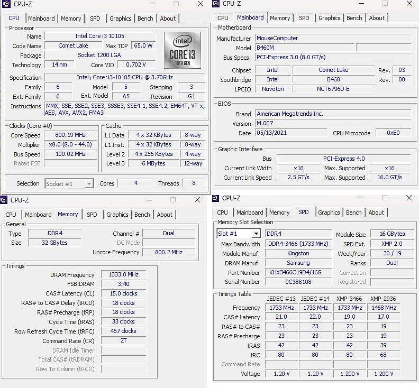Open SPD tab in CPU window

pyautogui.click(x=95, y=19)
